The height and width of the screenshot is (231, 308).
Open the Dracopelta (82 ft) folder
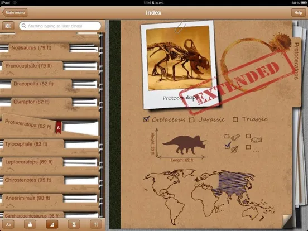(x=42, y=84)
